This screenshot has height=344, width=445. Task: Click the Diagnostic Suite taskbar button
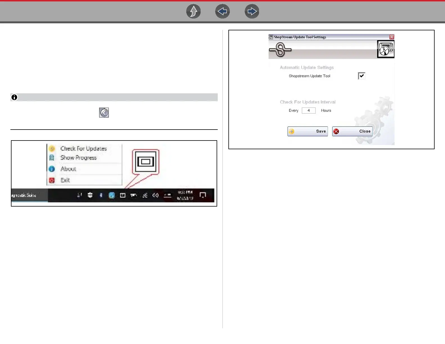pos(29,195)
